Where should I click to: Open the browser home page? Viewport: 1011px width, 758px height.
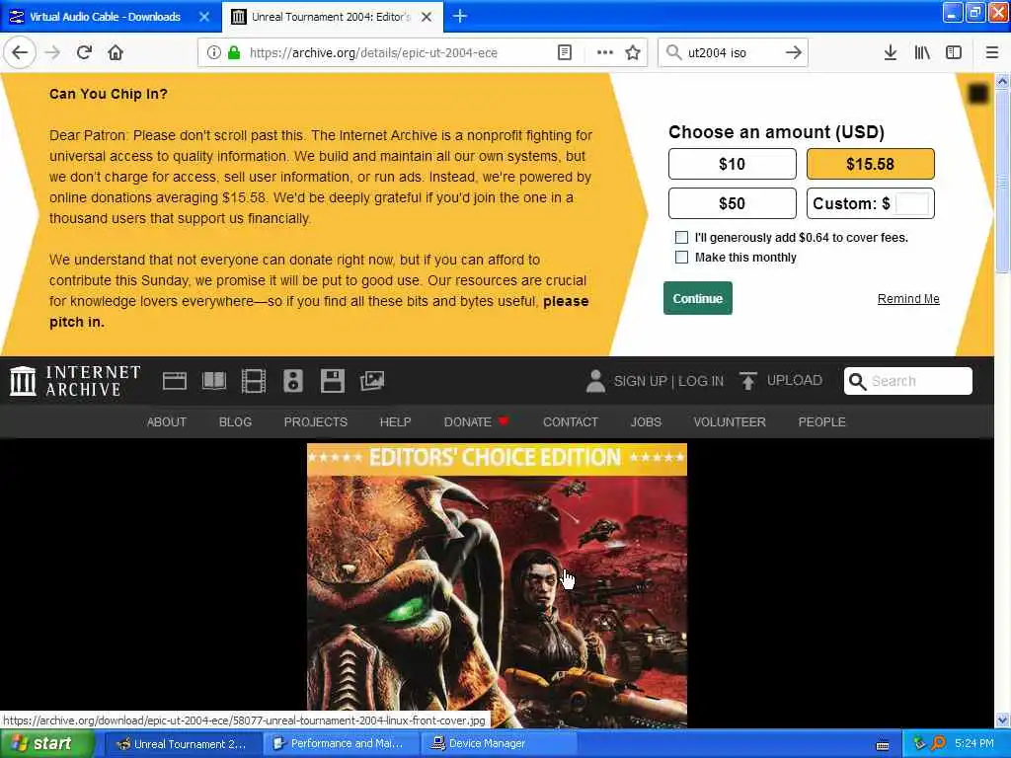click(x=116, y=52)
